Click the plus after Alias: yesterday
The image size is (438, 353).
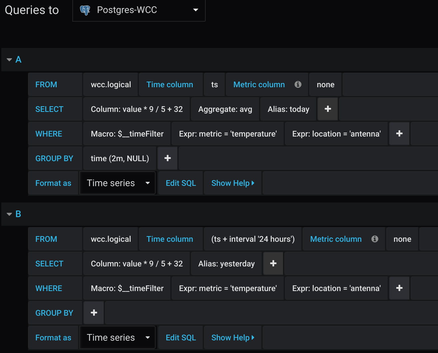(x=273, y=263)
